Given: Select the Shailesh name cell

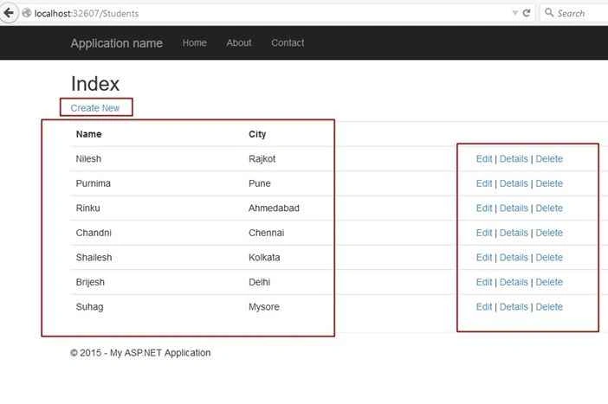Looking at the screenshot, I should (x=94, y=258).
